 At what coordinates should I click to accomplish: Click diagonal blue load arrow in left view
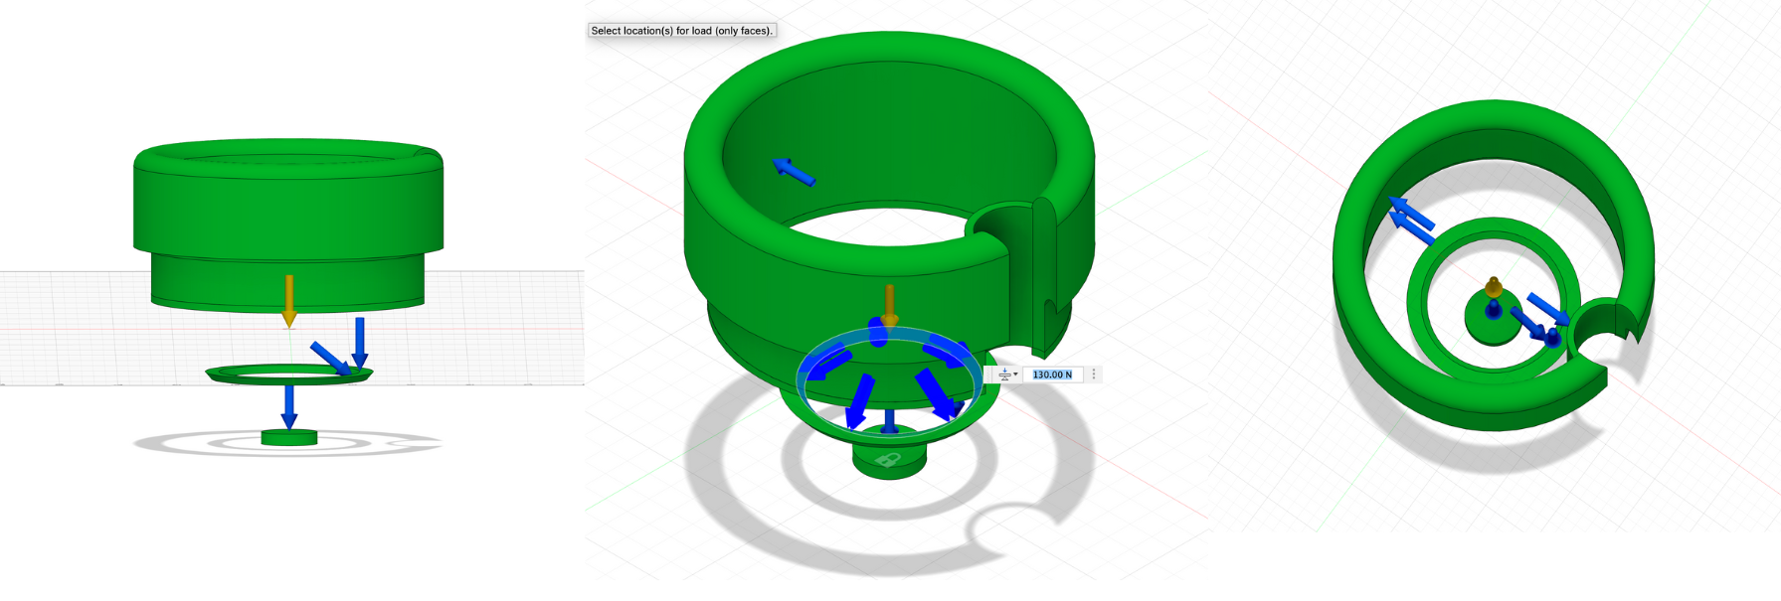tap(328, 358)
